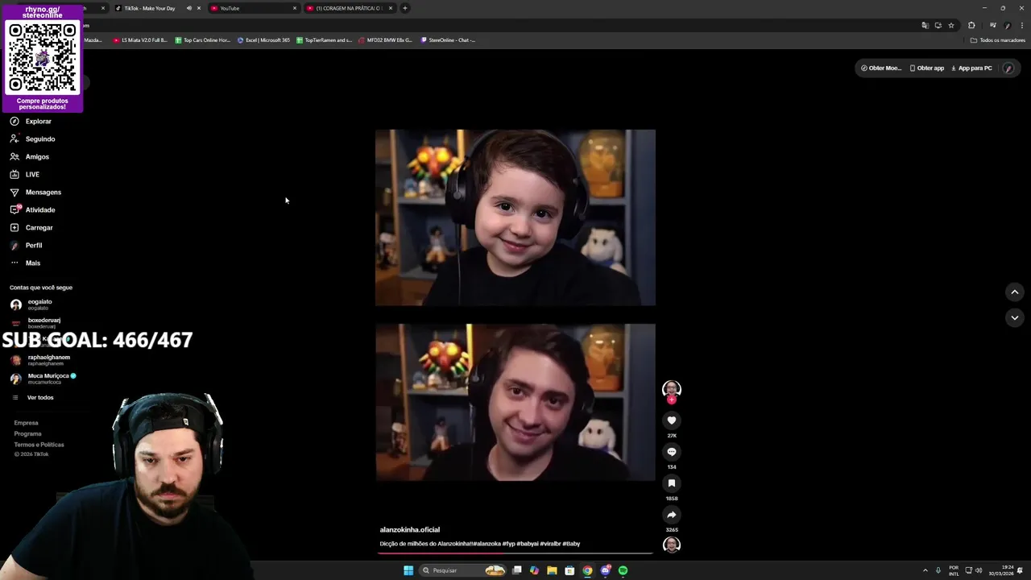Open Chrome three-dot menu
The width and height of the screenshot is (1031, 580).
click(1021, 26)
